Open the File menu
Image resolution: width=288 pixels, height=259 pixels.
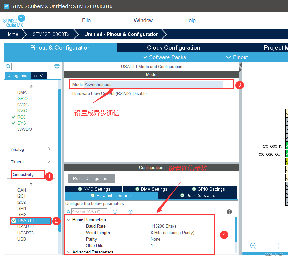[x=86, y=20]
